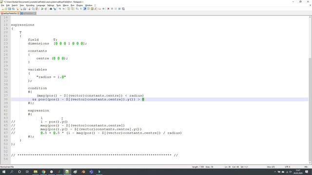Click the word 'expressions' on line 18
Screen dimensions: 312x175
click(x=22, y=25)
